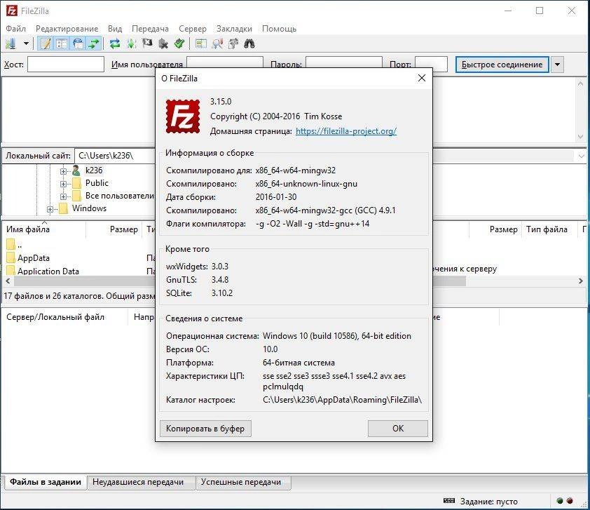Click the Быстрое соединение button

coord(502,65)
